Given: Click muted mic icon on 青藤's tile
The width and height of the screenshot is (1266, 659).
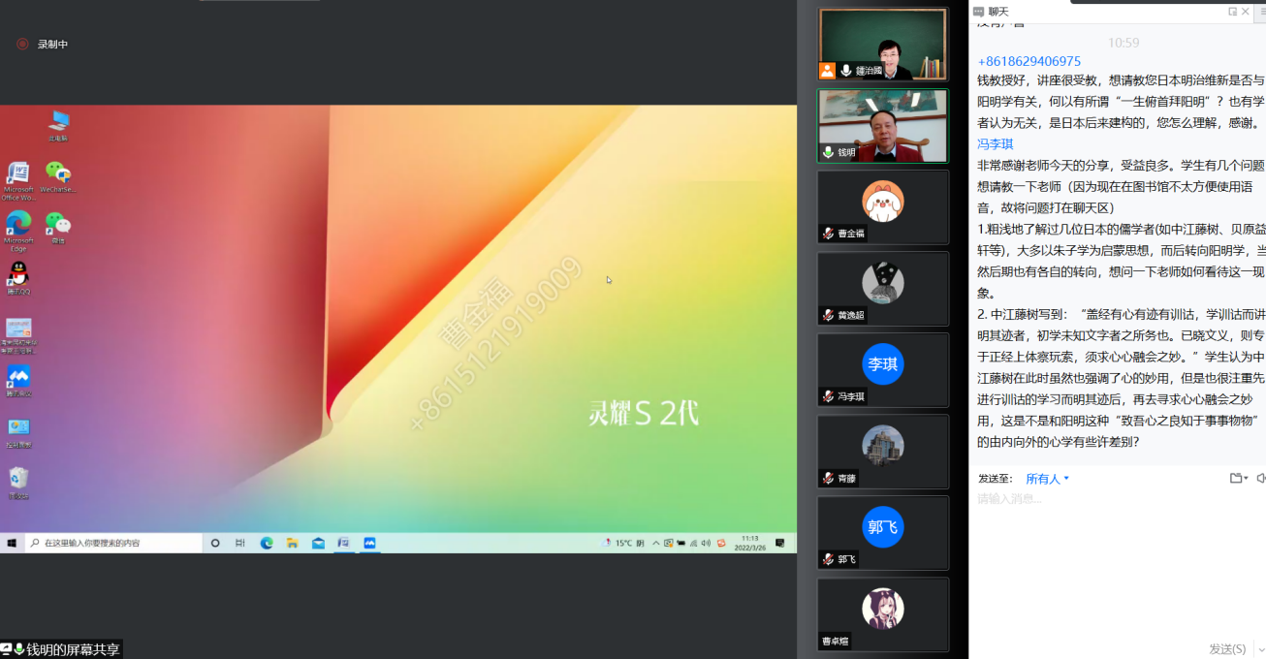Looking at the screenshot, I should tap(828, 478).
